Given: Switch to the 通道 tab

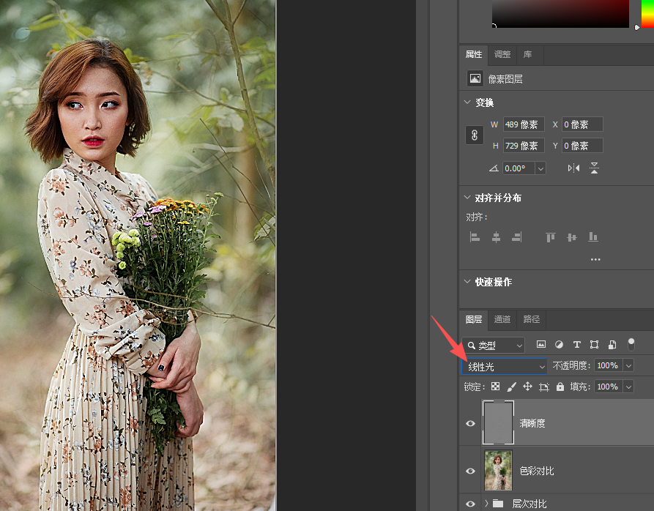Looking at the screenshot, I should pos(502,319).
